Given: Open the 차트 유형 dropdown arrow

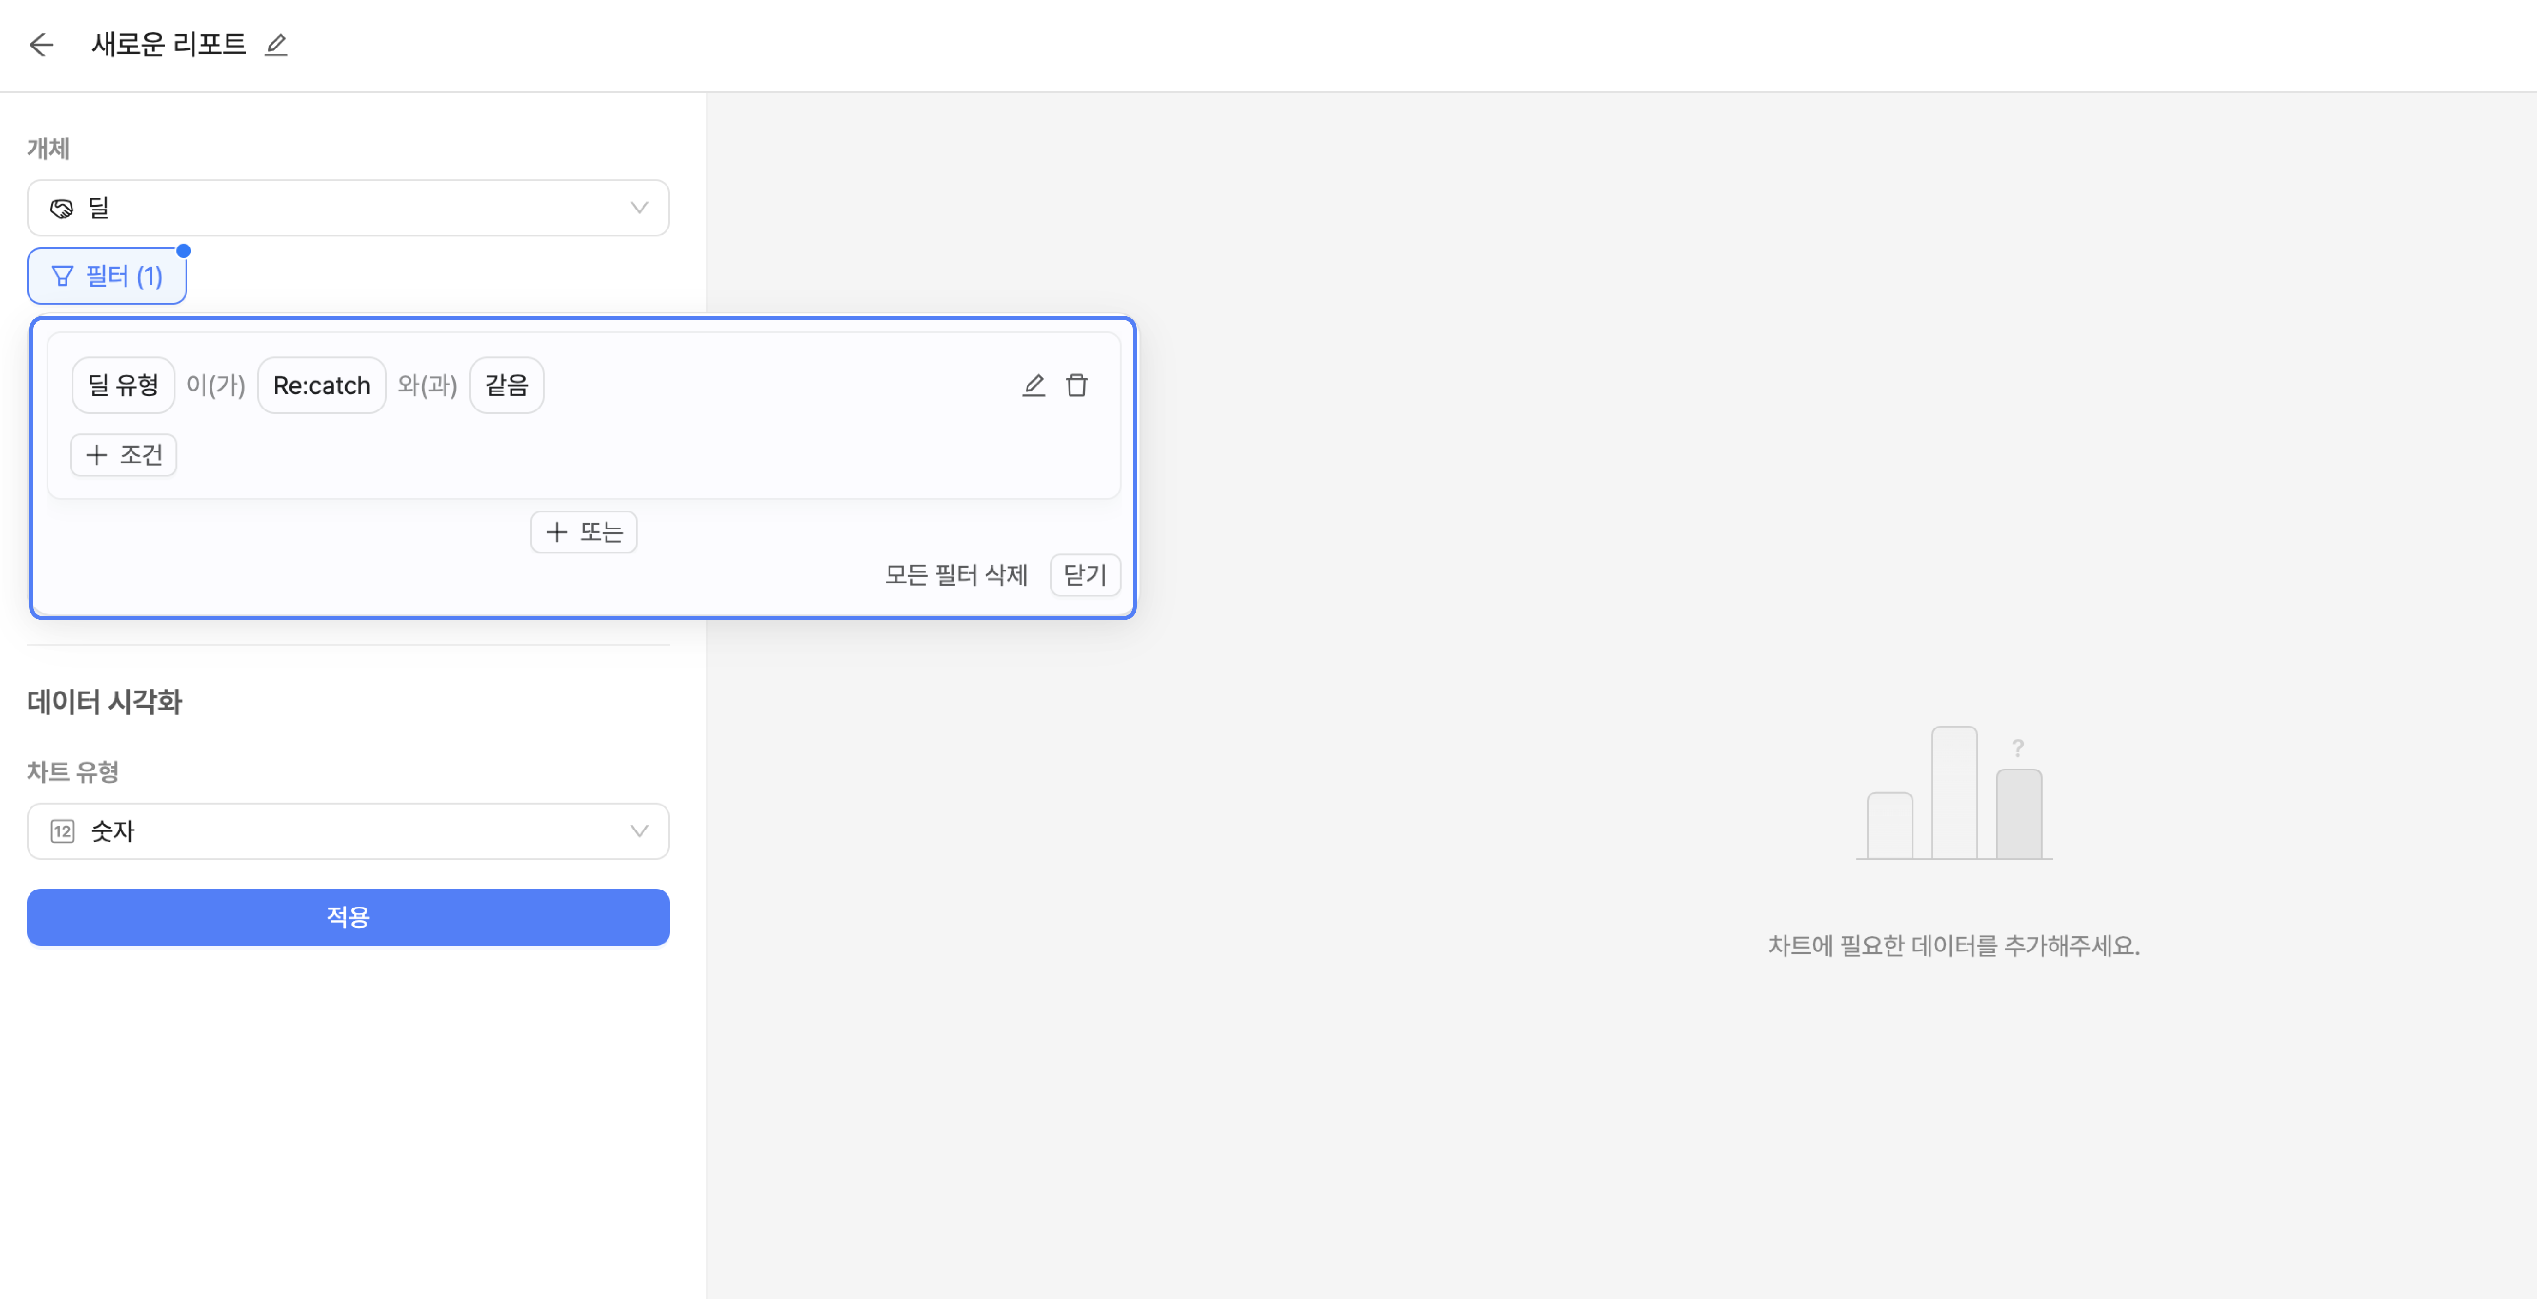Looking at the screenshot, I should coord(639,831).
